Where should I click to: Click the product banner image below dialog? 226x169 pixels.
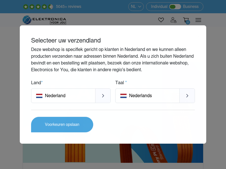click(x=113, y=153)
